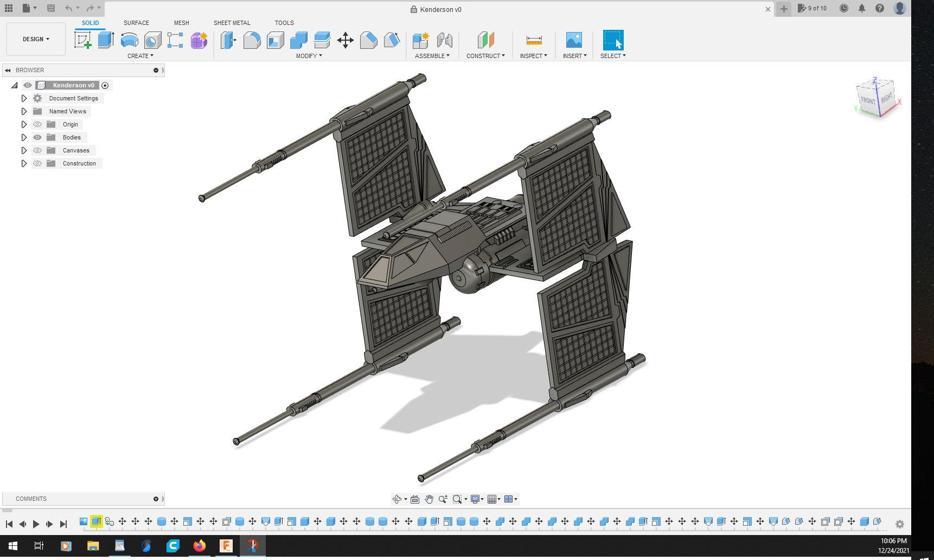The width and height of the screenshot is (934, 560).
Task: Hide the Bodies folder with its eye icon
Action: coord(37,137)
